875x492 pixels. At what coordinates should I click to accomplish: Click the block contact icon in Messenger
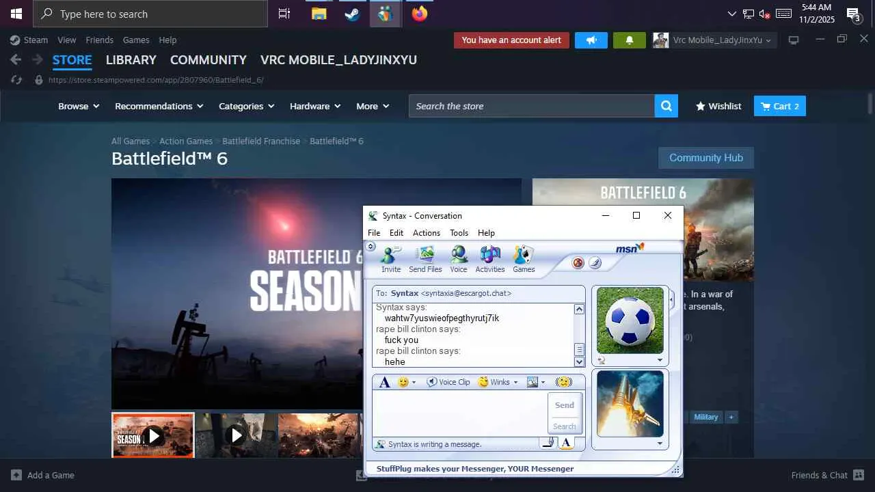pyautogui.click(x=578, y=263)
